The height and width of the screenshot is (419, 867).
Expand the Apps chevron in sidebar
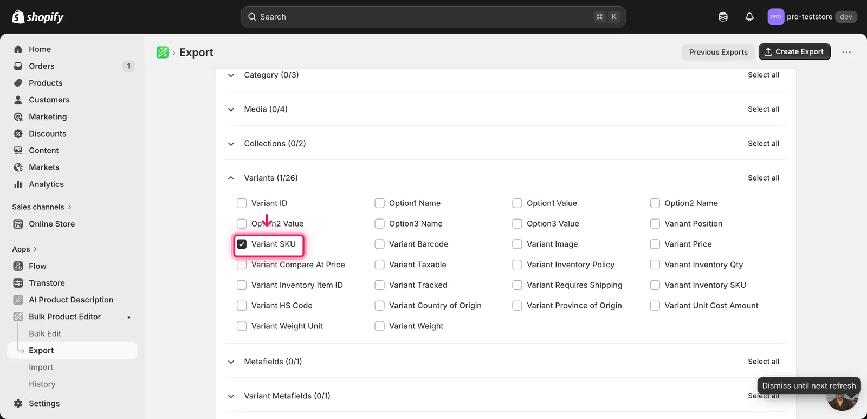pos(35,249)
